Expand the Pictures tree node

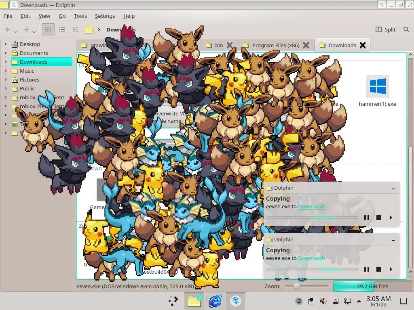pyautogui.click(x=6, y=80)
